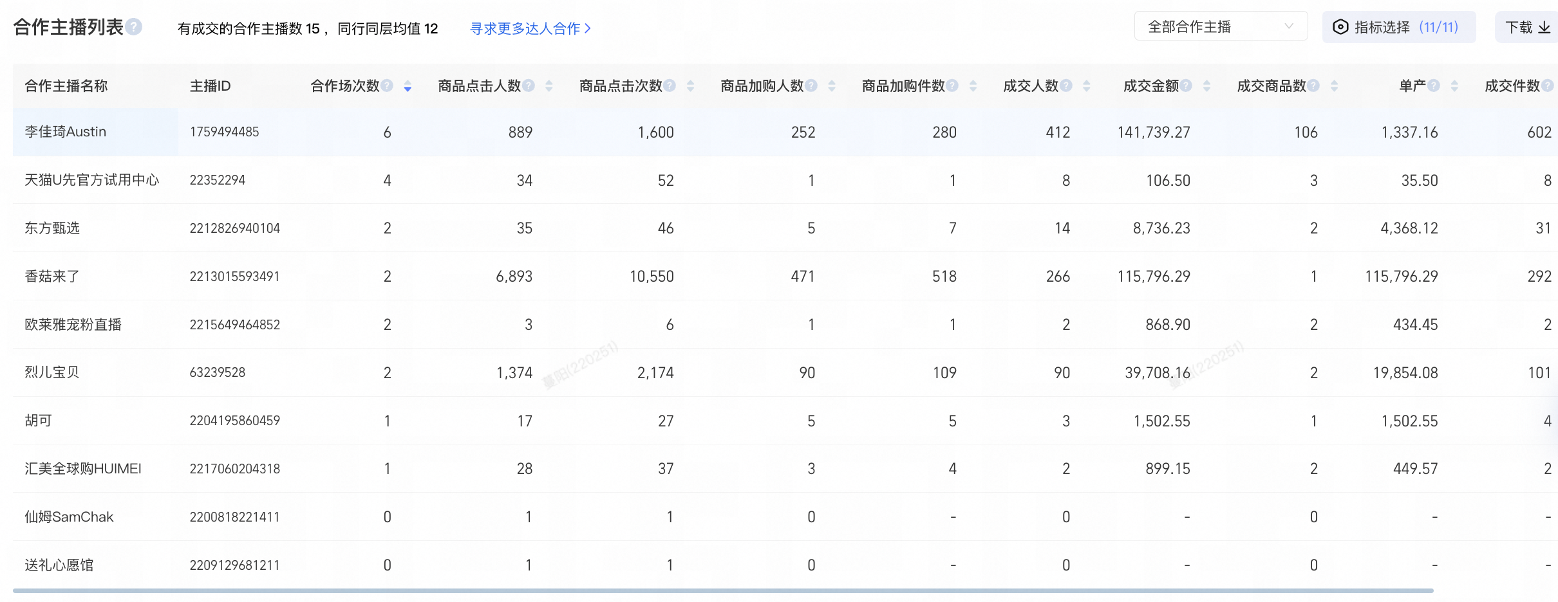Click help icon next to 商品点击次数
Image resolution: width=1558 pixels, height=602 pixels.
(670, 86)
